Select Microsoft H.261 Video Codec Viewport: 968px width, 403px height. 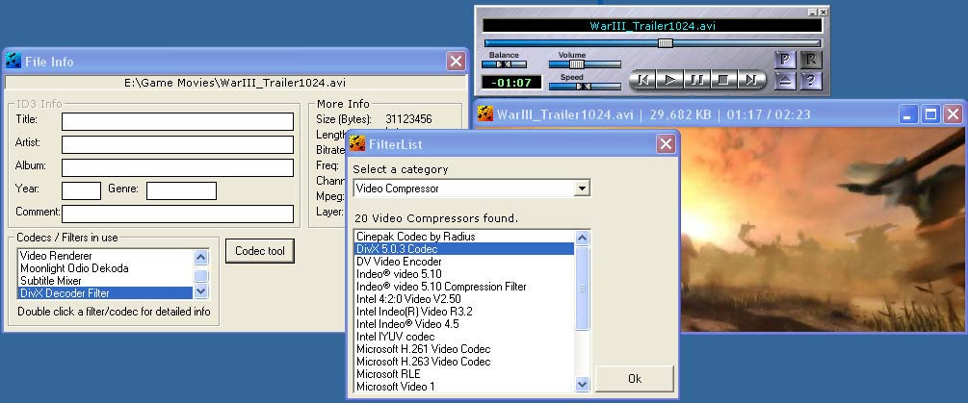(x=464, y=349)
